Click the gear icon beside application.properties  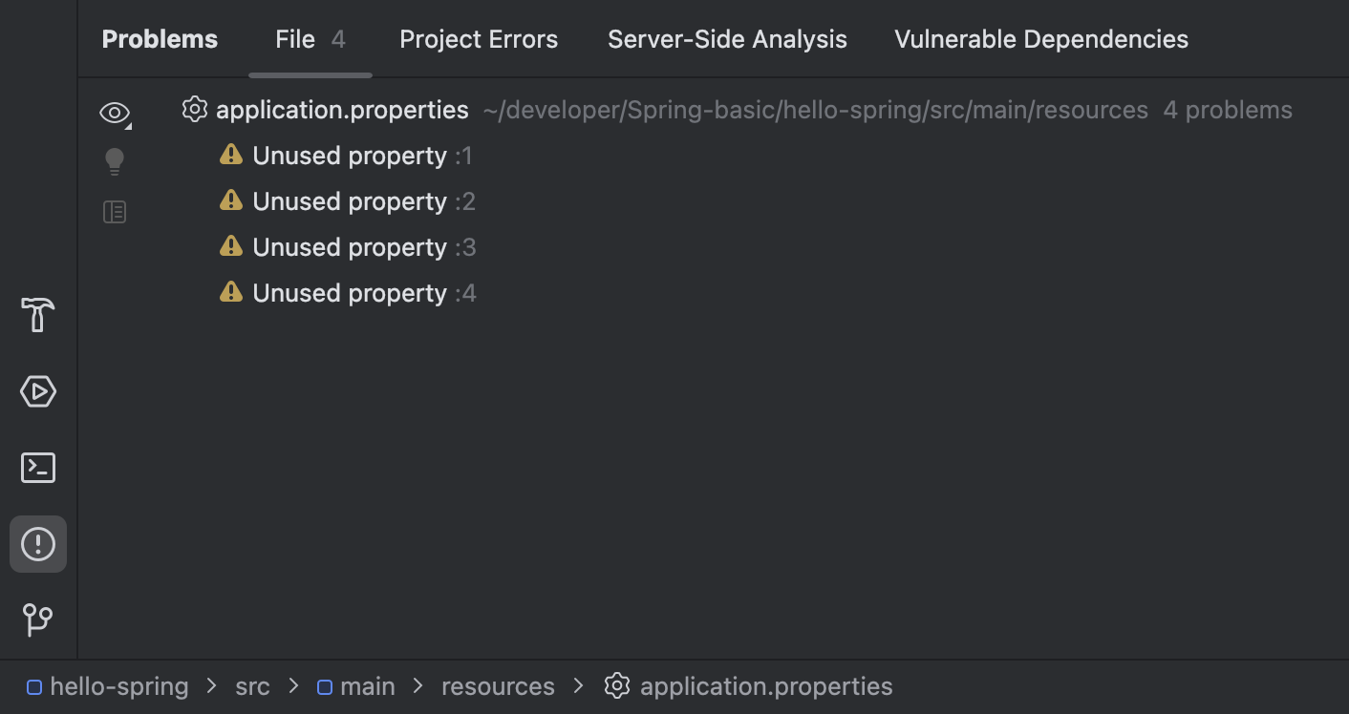click(x=195, y=110)
